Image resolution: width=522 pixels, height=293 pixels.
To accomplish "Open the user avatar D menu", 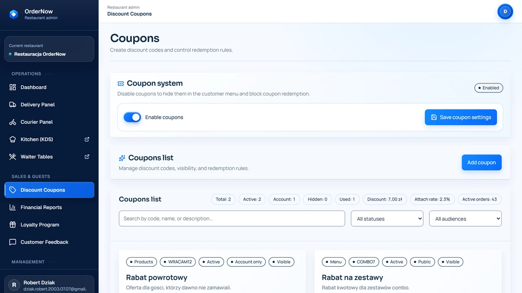I will (x=505, y=11).
